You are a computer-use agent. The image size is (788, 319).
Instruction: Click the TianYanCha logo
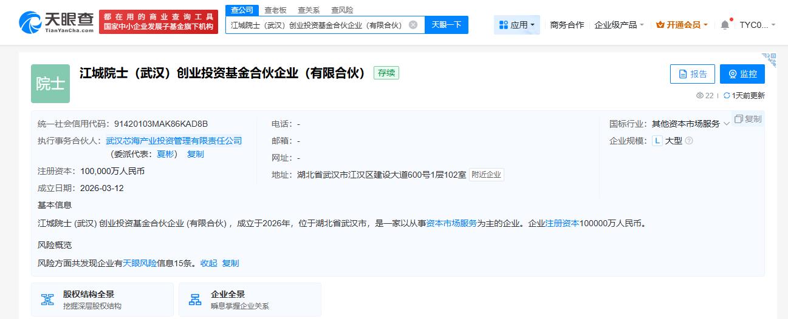pos(56,23)
